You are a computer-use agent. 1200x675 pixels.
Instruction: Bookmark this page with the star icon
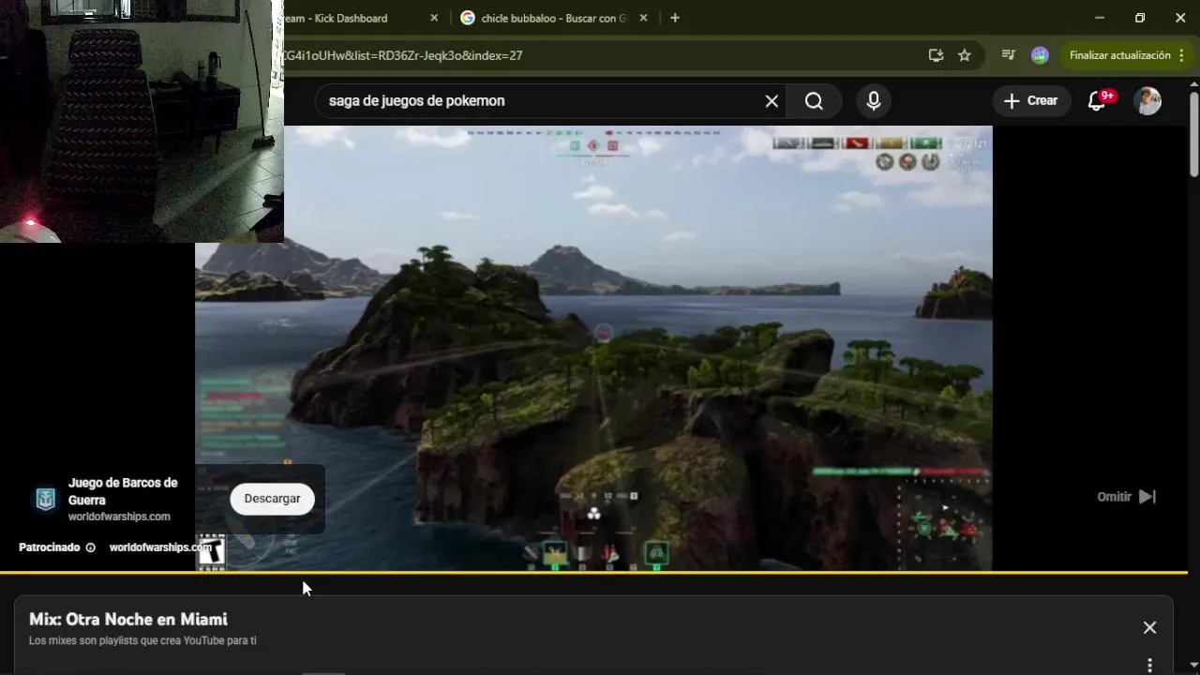pos(965,55)
